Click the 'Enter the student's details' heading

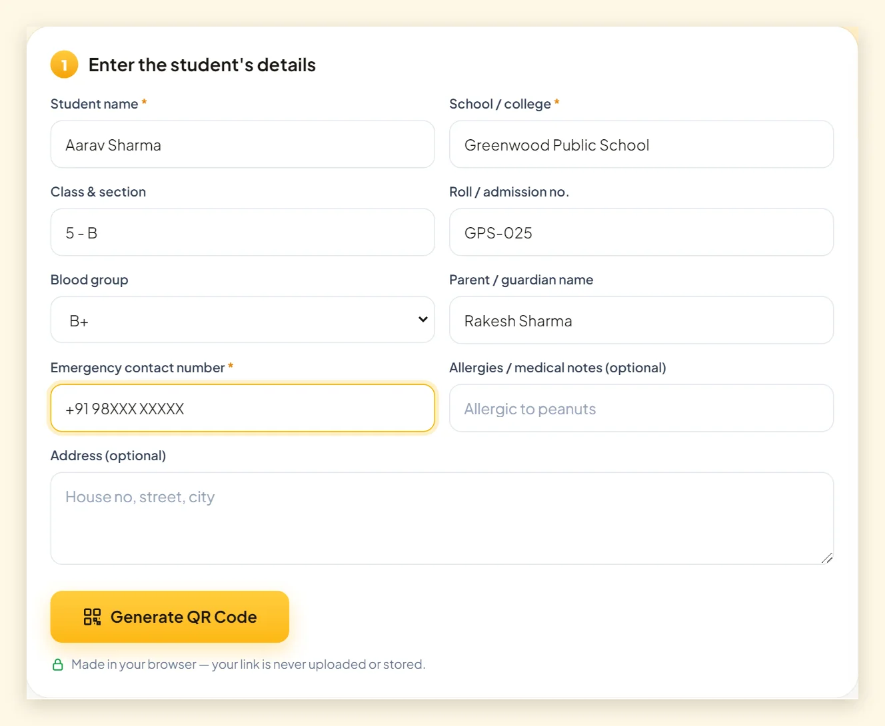(x=202, y=65)
